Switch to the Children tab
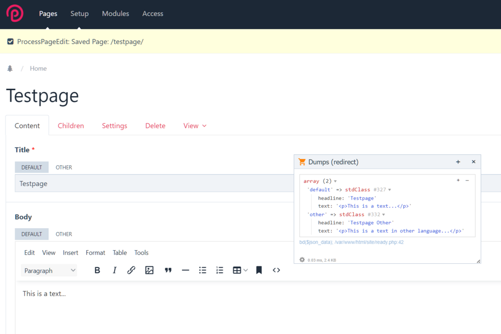This screenshot has width=501, height=334. point(71,126)
